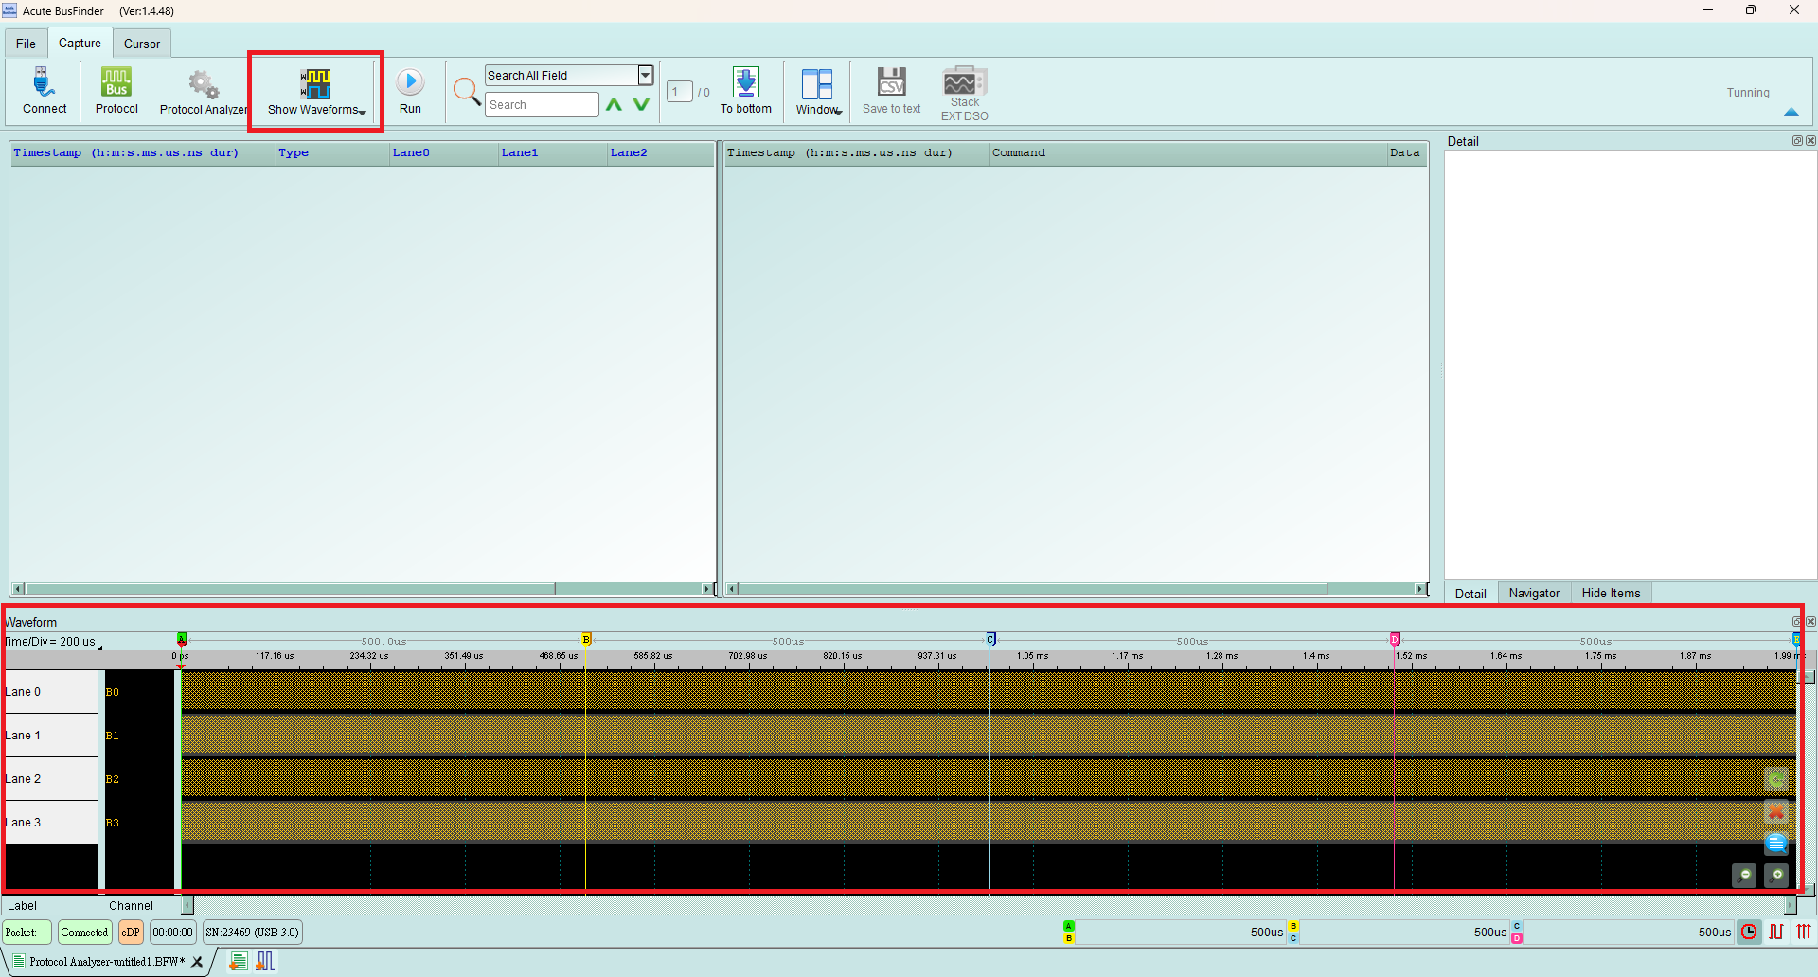Click the Connect USB icon
This screenshot has width=1818, height=977.
point(45,91)
